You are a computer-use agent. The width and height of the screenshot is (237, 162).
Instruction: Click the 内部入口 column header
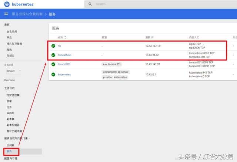(194, 37)
